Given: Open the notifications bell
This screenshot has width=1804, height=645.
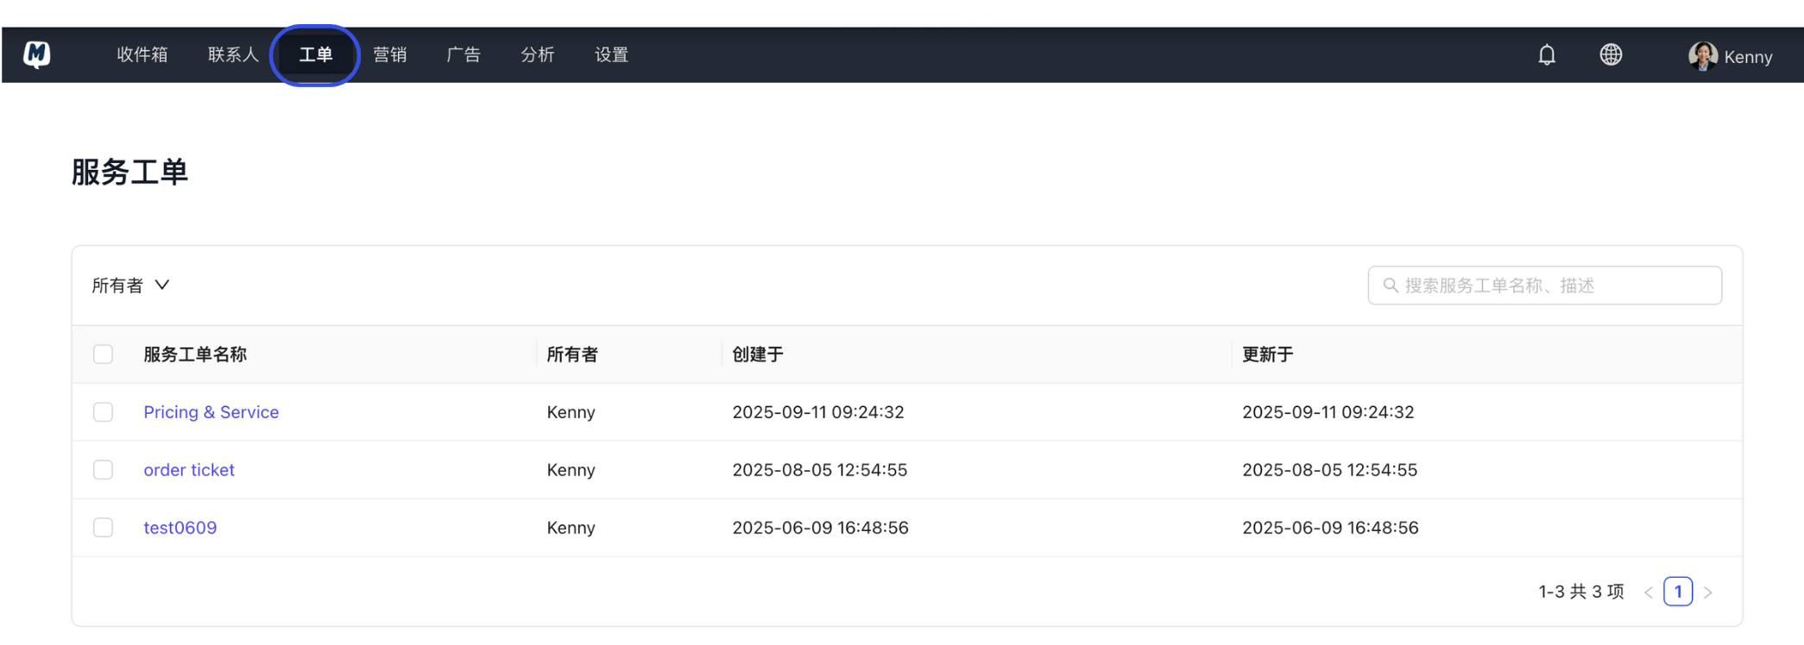Looking at the screenshot, I should (1546, 55).
